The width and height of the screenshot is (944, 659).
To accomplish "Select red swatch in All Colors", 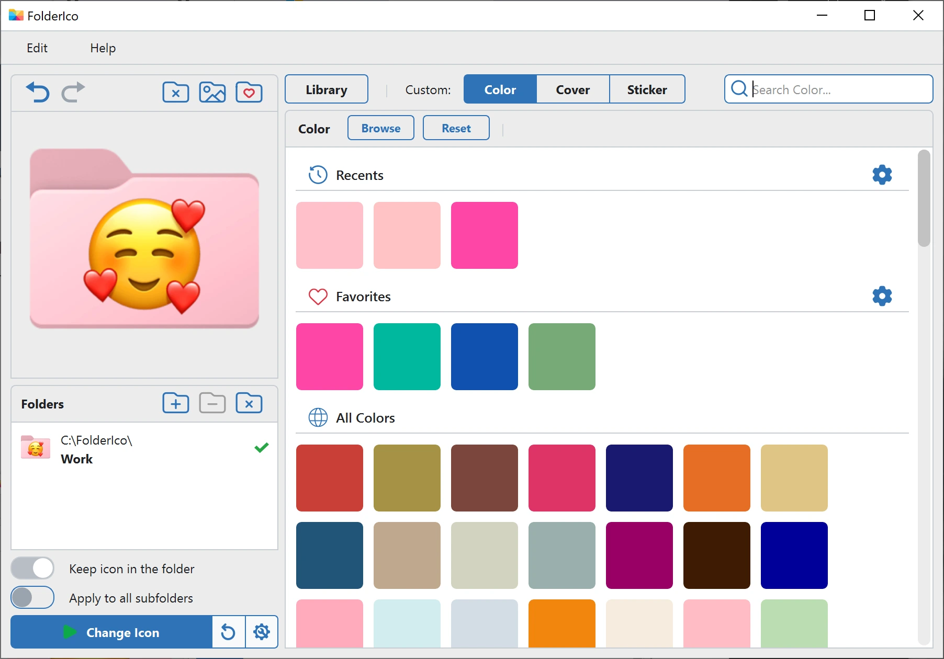I will [330, 478].
